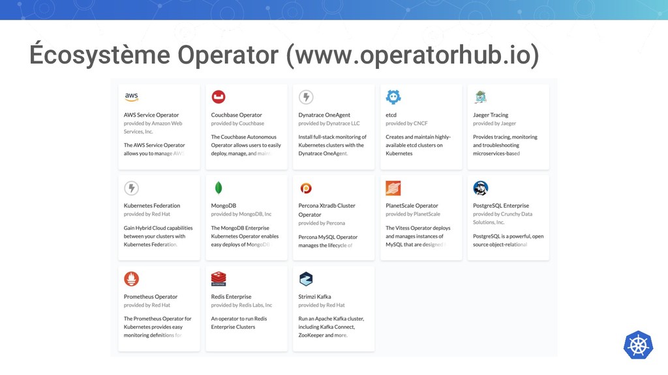Click the Kubernetes Federation lightning icon
This screenshot has width=668, height=375.
tap(131, 188)
